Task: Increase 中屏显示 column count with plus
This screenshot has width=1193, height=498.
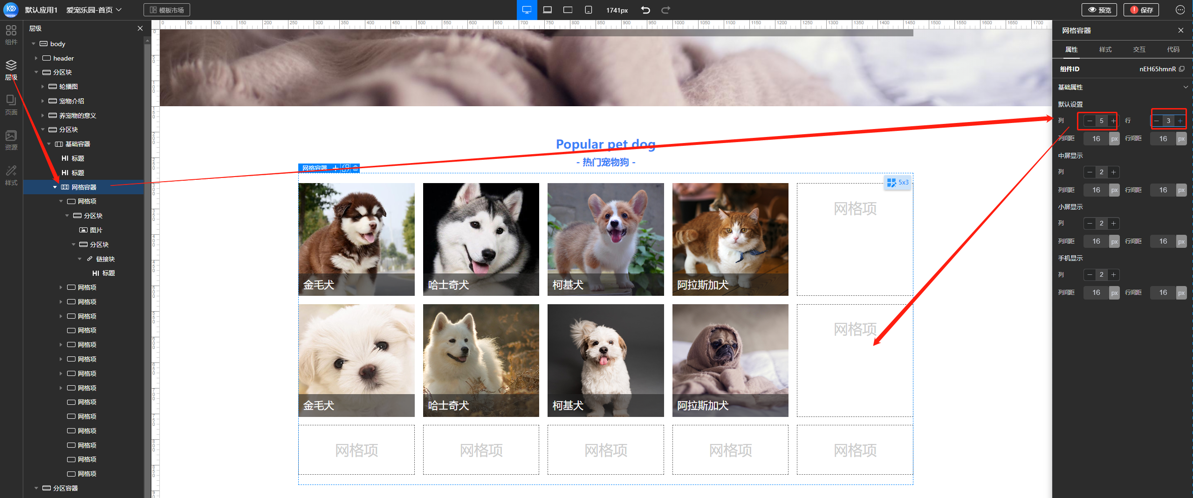Action: pyautogui.click(x=1113, y=172)
